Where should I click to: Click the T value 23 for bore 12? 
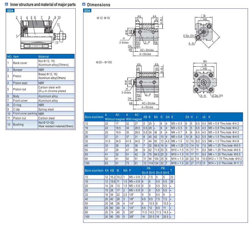(172, 177)
